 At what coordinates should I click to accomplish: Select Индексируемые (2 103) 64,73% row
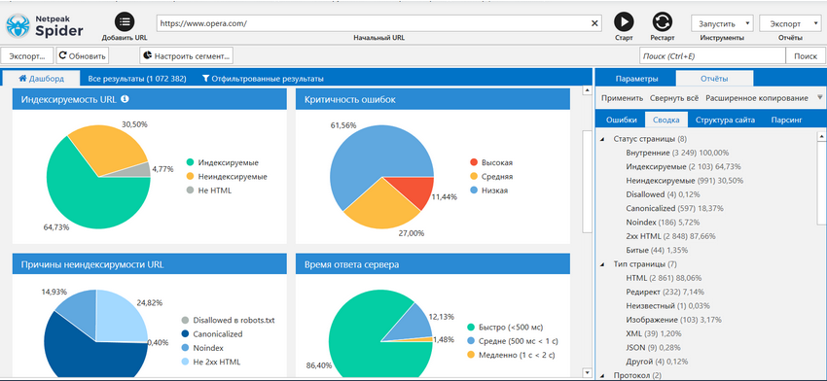[684, 166]
